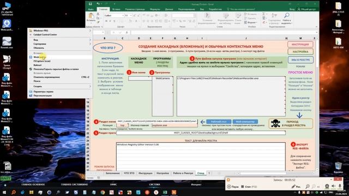Viewport: 349px width, 196px height.
Task: Apply italic formatting in Font group
Action: tap(110, 21)
